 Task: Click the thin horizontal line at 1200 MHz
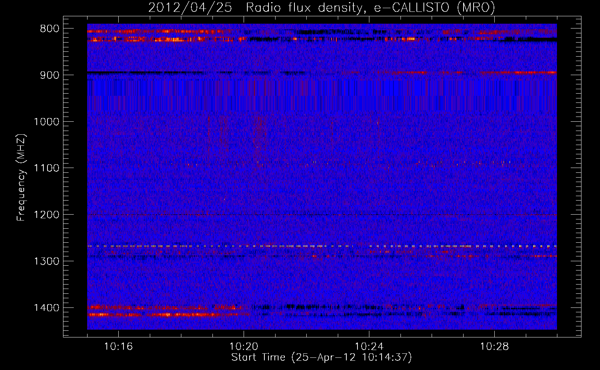tap(322, 215)
